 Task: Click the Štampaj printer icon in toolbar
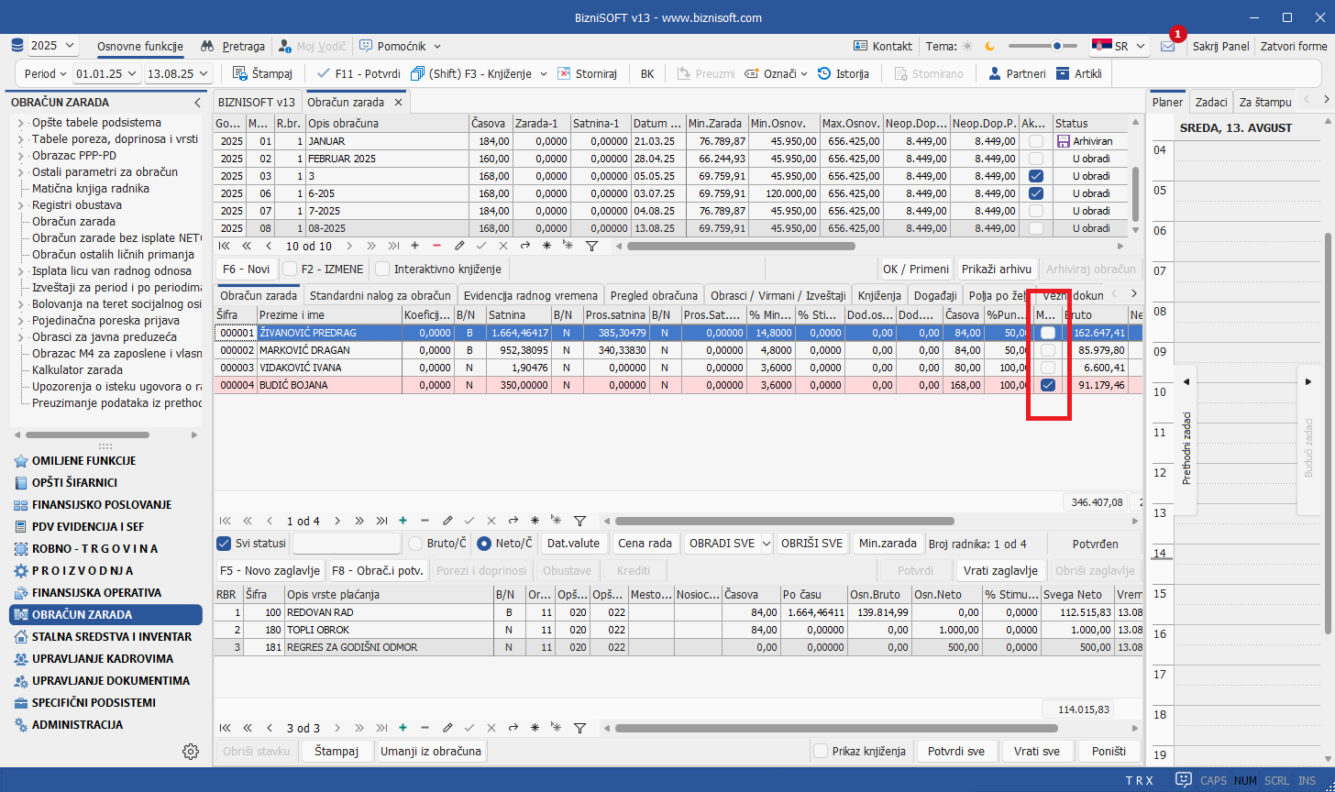coord(239,73)
